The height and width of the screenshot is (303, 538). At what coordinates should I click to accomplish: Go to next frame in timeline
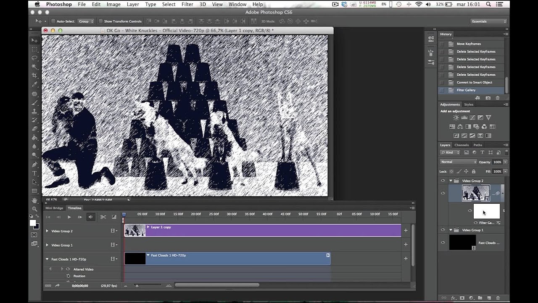80,217
